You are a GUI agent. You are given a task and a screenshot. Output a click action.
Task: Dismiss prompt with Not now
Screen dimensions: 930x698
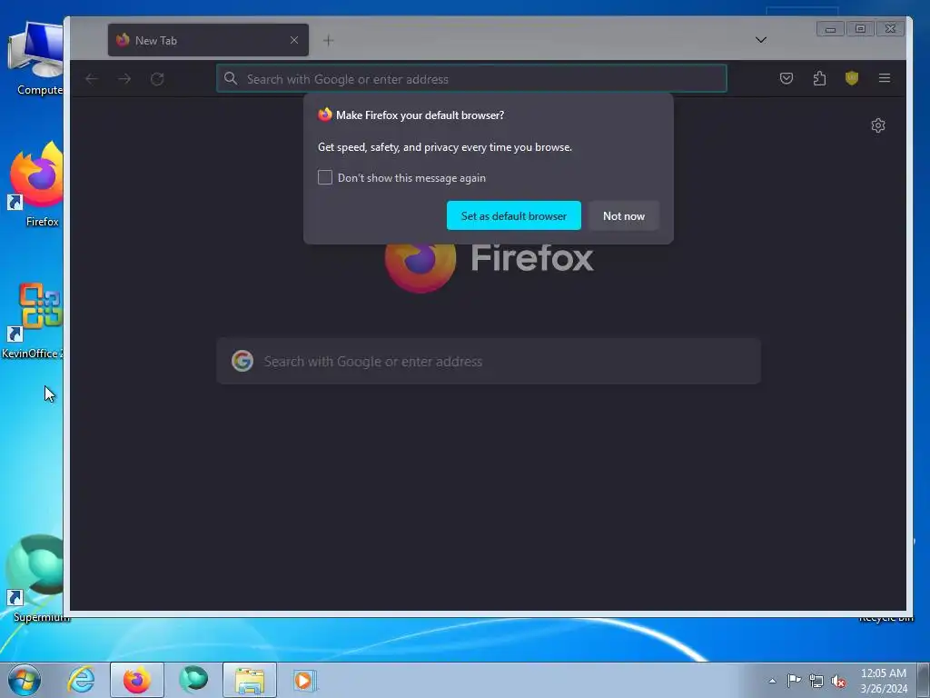[624, 216]
